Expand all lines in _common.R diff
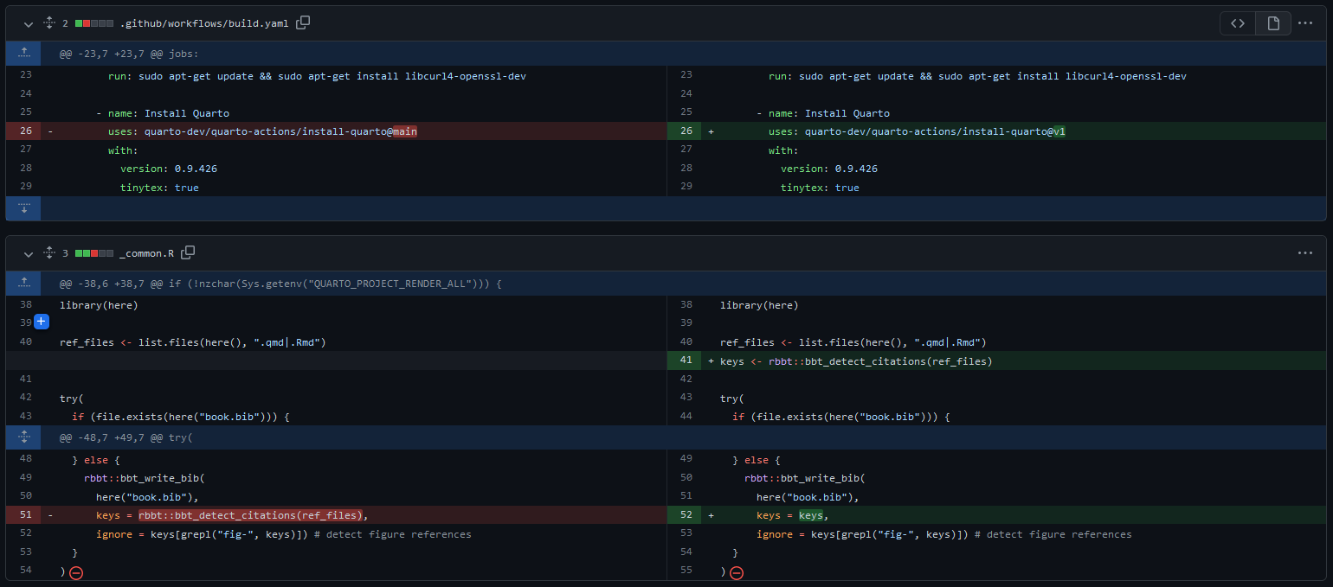This screenshot has width=1333, height=587. coord(49,253)
